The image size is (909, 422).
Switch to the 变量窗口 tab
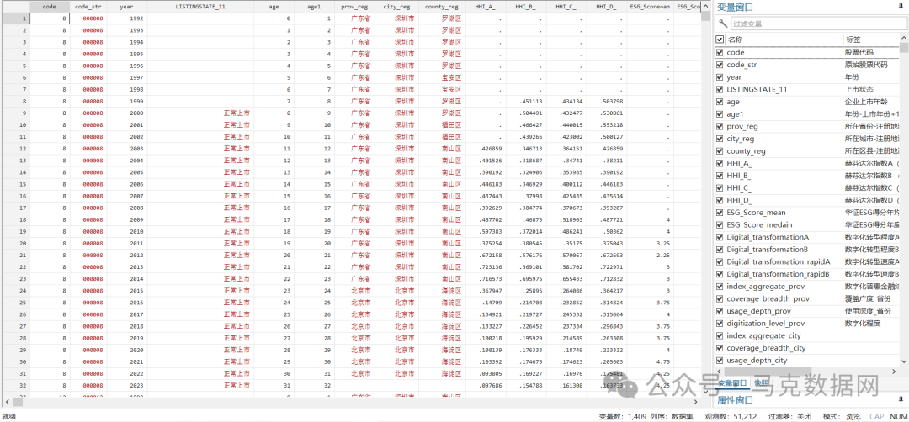point(733,383)
